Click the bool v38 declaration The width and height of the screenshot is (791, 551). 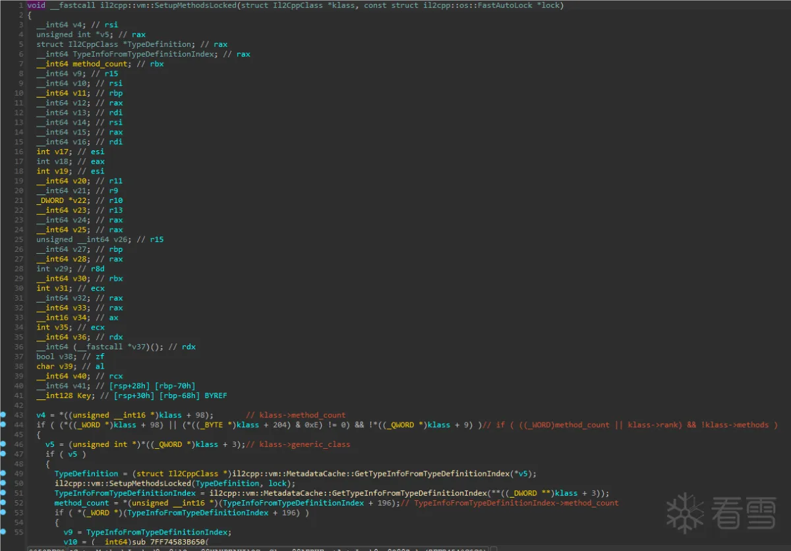coord(56,357)
